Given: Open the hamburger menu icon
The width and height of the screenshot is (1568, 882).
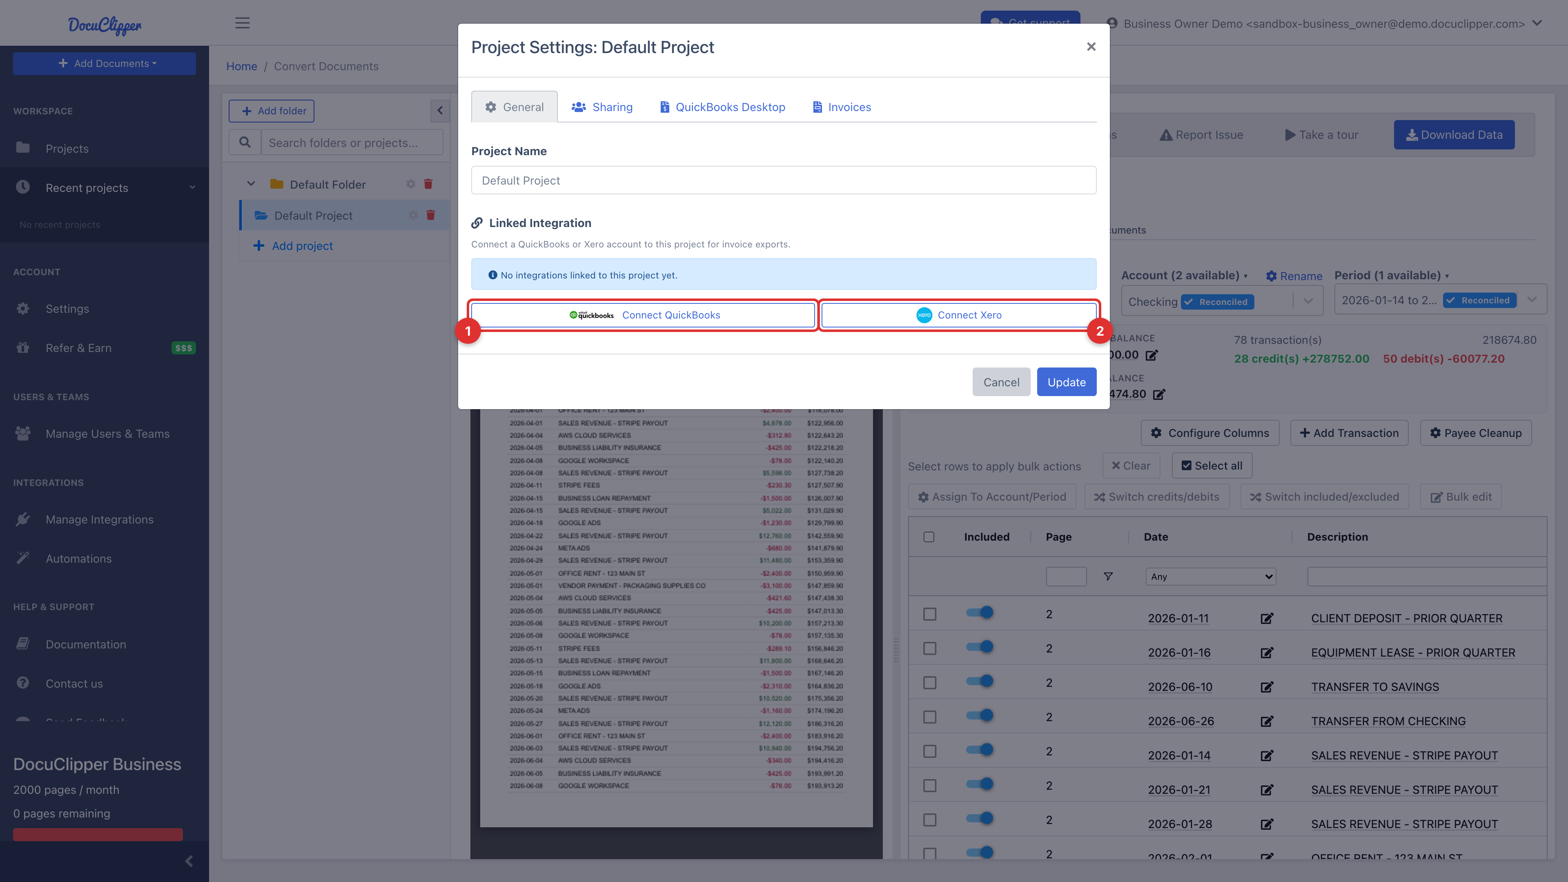Looking at the screenshot, I should point(242,23).
